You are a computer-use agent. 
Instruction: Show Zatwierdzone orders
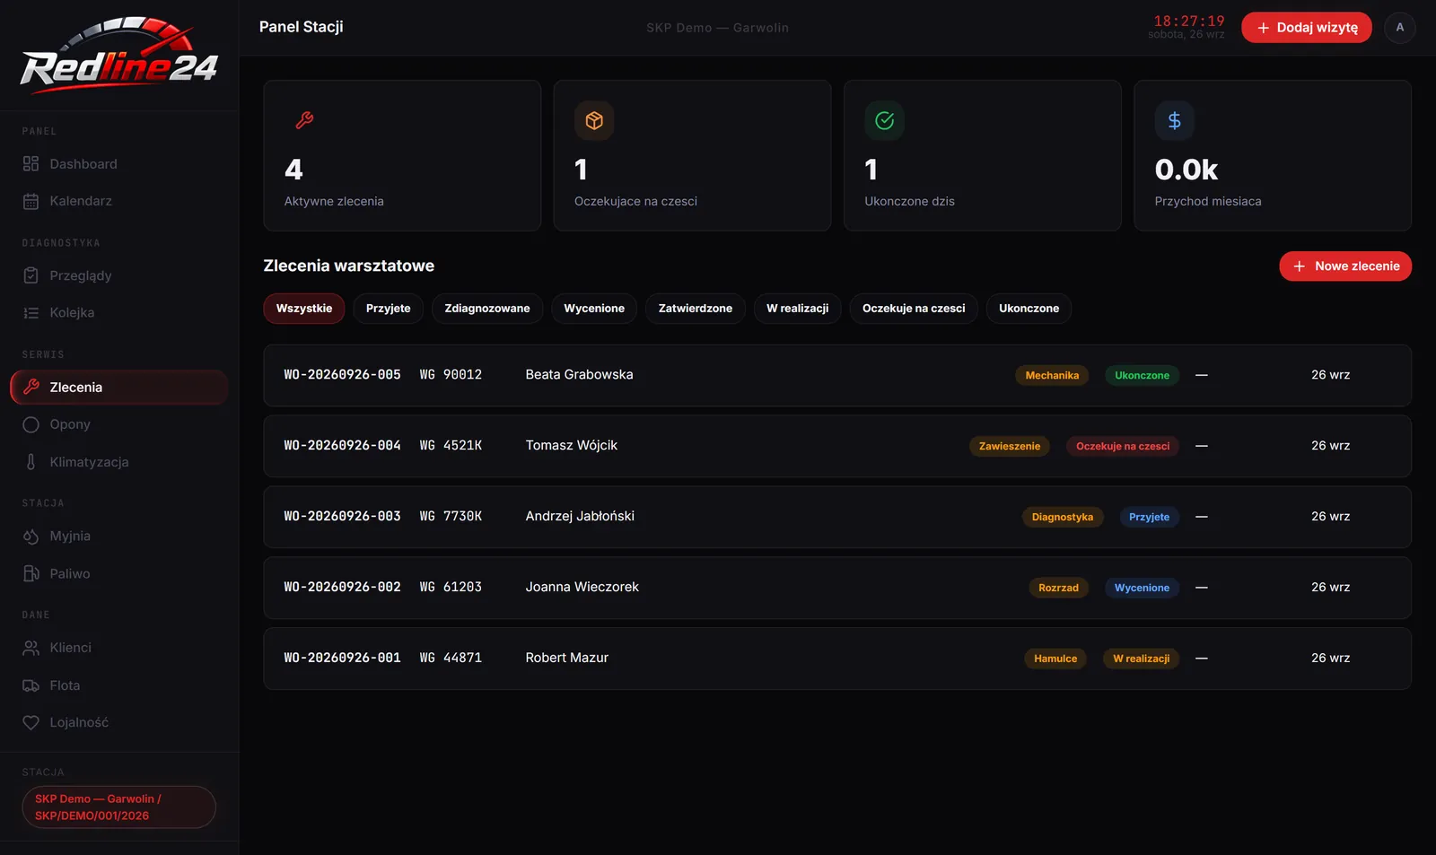696,308
